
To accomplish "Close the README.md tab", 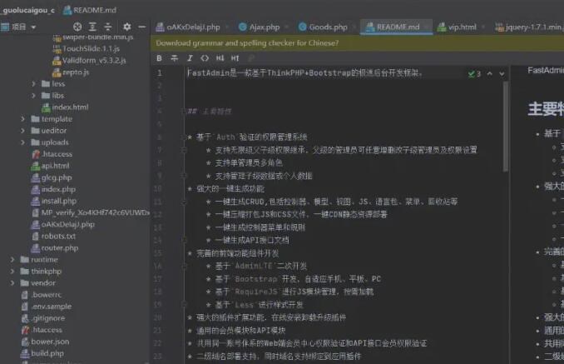I will pyautogui.click(x=426, y=27).
